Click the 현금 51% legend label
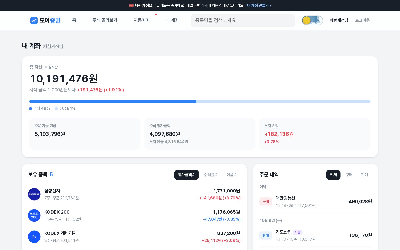This screenshot has width=400, height=250. [x=65, y=108]
